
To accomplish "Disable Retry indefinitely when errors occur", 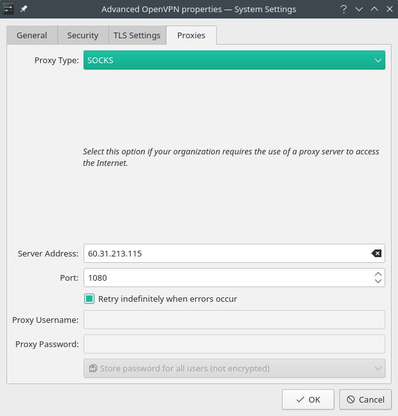I will click(x=90, y=299).
